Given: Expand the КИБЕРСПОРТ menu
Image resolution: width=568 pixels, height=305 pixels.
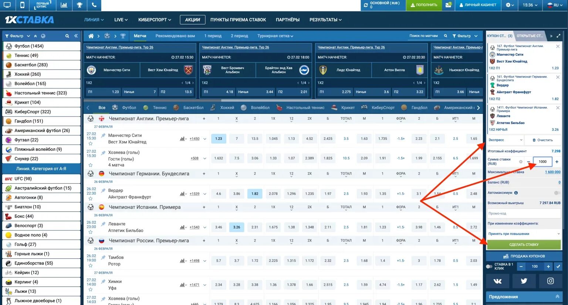Looking at the screenshot, I should coord(155,20).
